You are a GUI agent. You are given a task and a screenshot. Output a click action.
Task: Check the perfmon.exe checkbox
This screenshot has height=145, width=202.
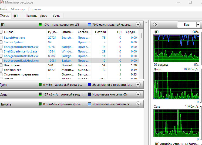1,70
